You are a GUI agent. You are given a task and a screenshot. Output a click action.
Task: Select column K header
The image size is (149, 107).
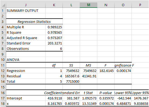point(54,5)
